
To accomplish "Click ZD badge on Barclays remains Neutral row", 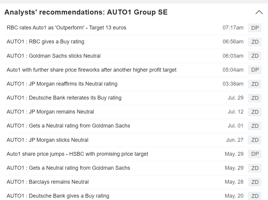I will [255, 182].
